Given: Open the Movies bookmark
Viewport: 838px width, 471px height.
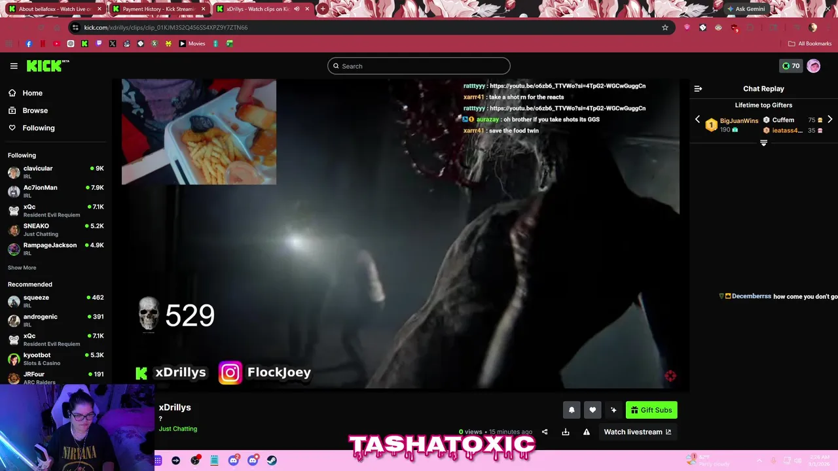Looking at the screenshot, I should coord(192,44).
